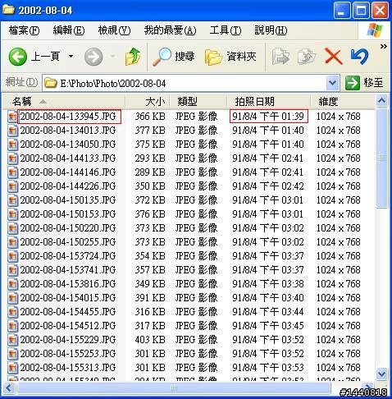Click the green Back arrow icon

point(18,57)
